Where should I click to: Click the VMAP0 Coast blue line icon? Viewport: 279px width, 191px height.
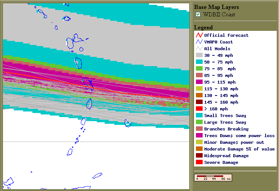[199, 42]
